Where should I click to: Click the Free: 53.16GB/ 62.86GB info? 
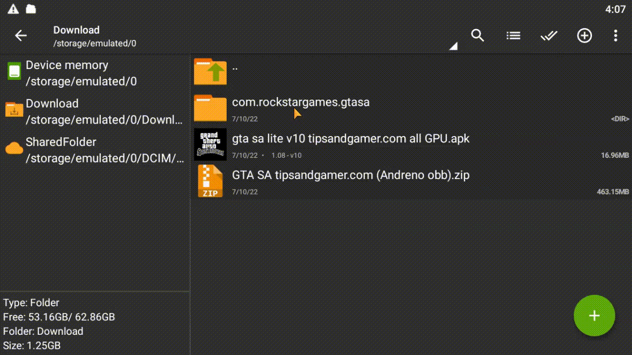click(x=59, y=317)
